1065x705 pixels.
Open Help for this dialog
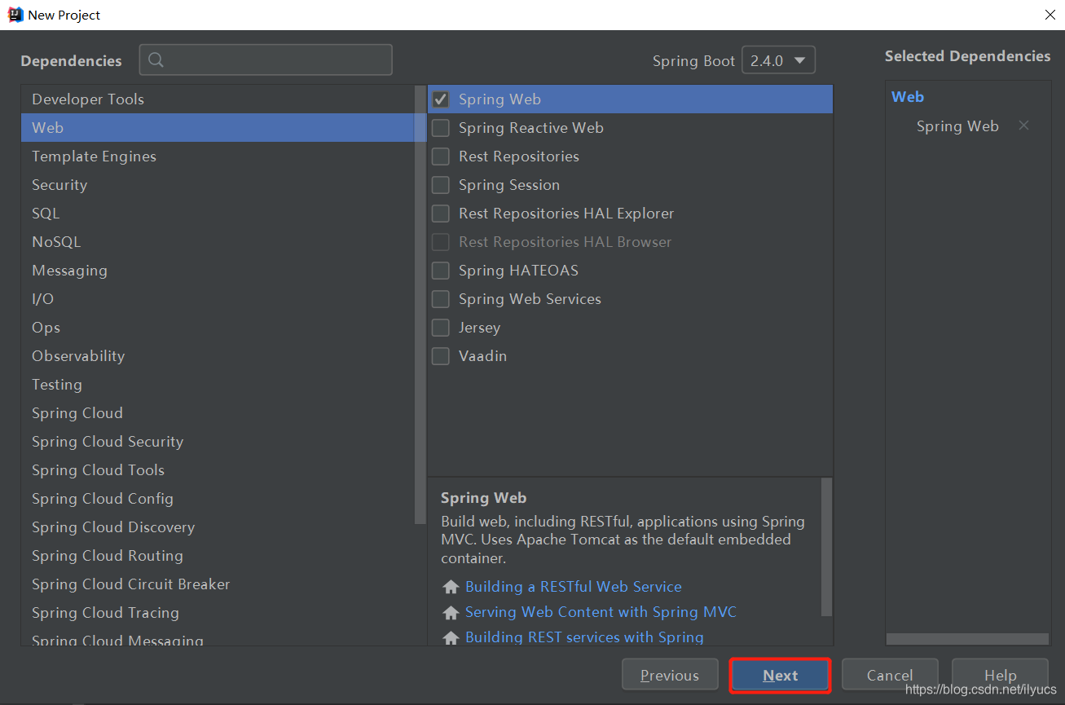pos(1000,676)
